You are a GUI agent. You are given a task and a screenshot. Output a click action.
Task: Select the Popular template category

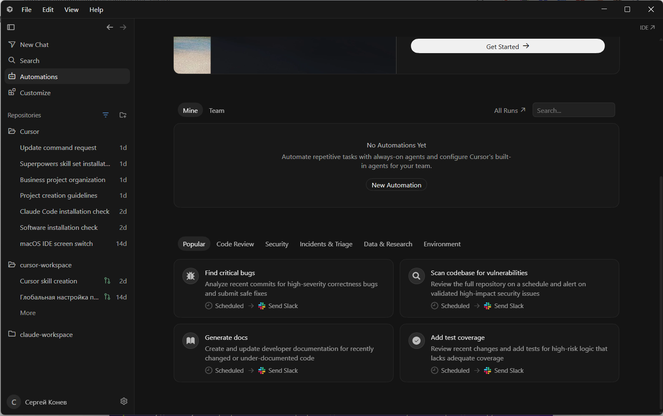pyautogui.click(x=194, y=244)
